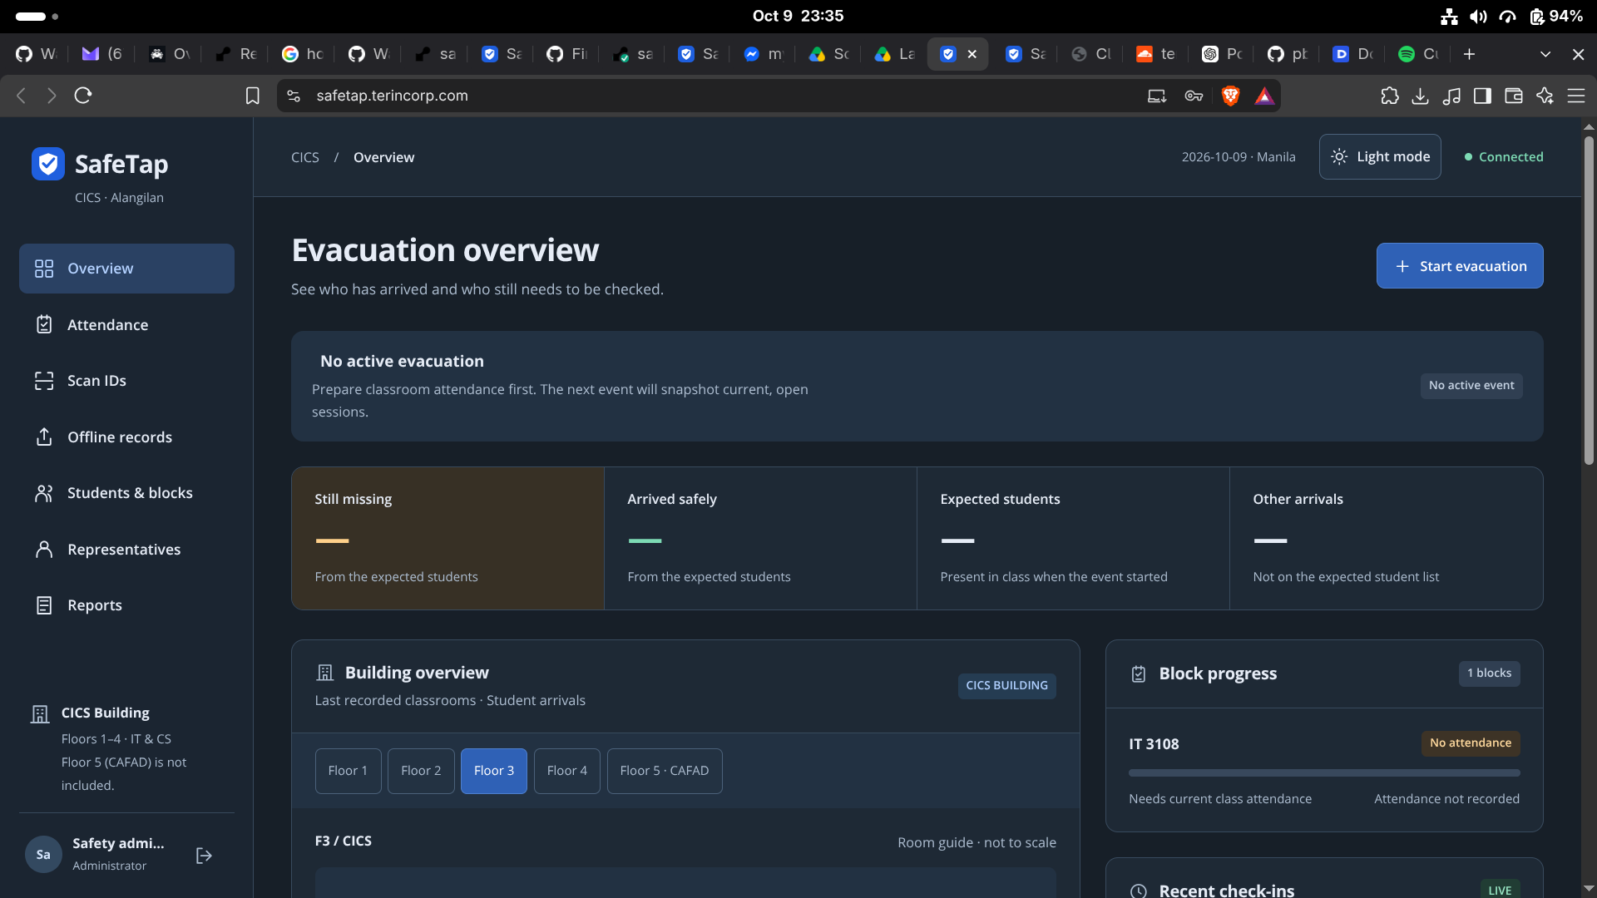Open Students & blocks page
This screenshot has width=1597, height=898.
[x=126, y=493]
